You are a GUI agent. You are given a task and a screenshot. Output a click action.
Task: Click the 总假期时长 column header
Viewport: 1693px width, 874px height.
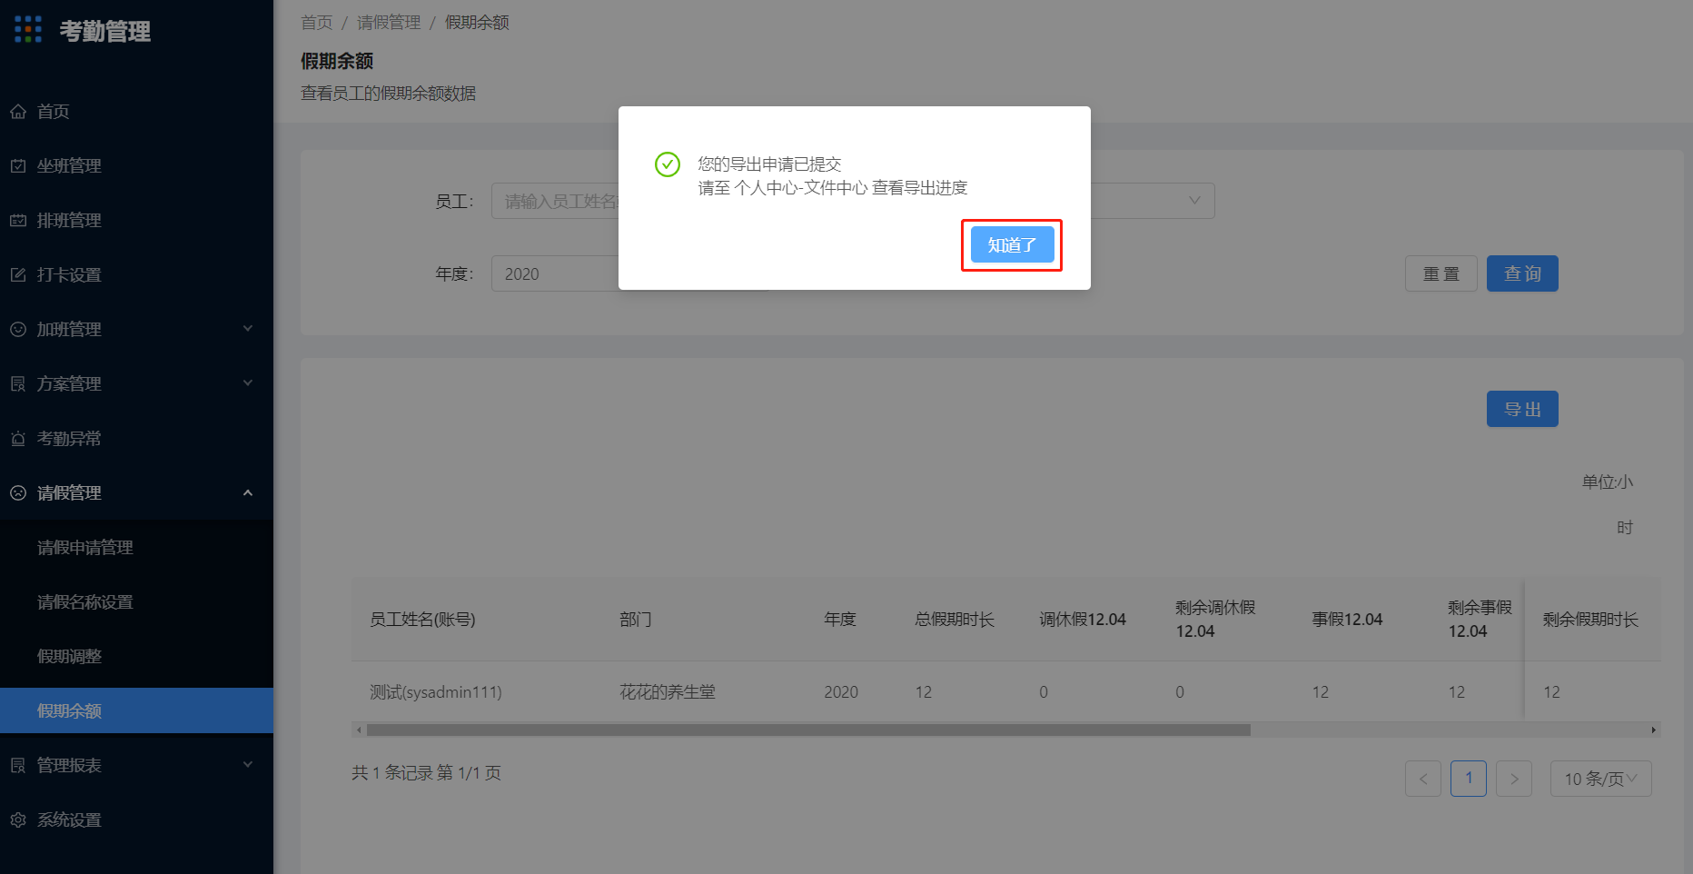tap(955, 620)
